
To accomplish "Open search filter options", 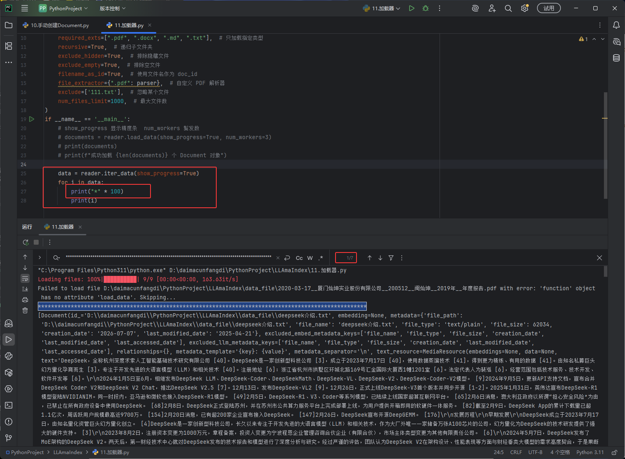I will 391,258.
